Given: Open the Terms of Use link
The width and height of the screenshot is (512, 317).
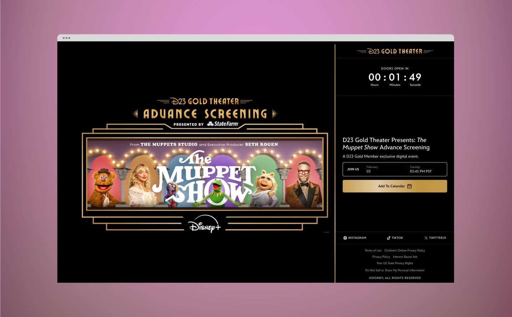Looking at the screenshot, I should pos(373,250).
